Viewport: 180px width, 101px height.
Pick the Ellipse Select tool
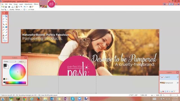point(4,22)
